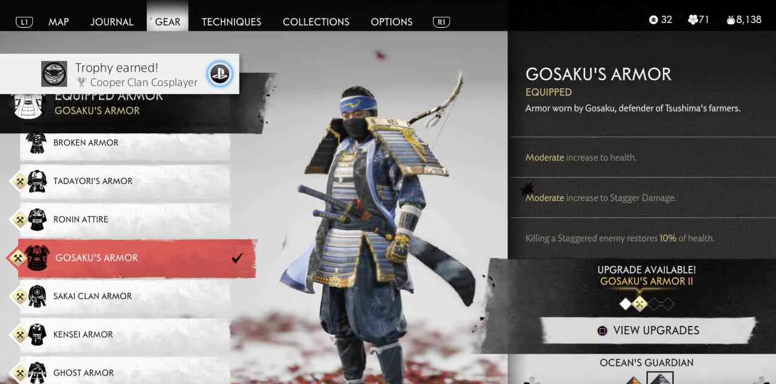The height and width of the screenshot is (384, 776).
Task: Click the L1 shoulder button indicator
Action: [x=24, y=22]
